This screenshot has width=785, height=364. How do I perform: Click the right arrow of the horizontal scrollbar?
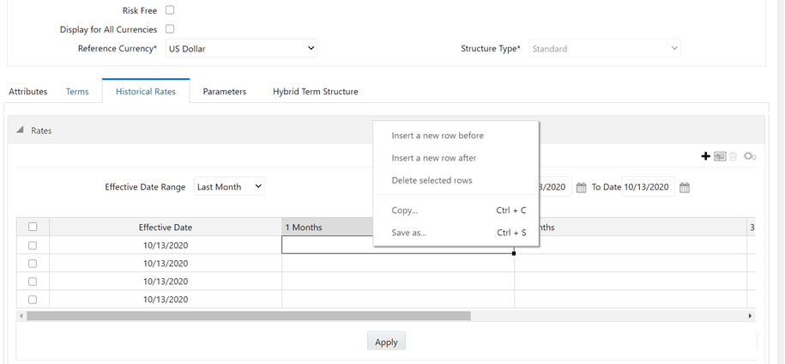click(750, 316)
